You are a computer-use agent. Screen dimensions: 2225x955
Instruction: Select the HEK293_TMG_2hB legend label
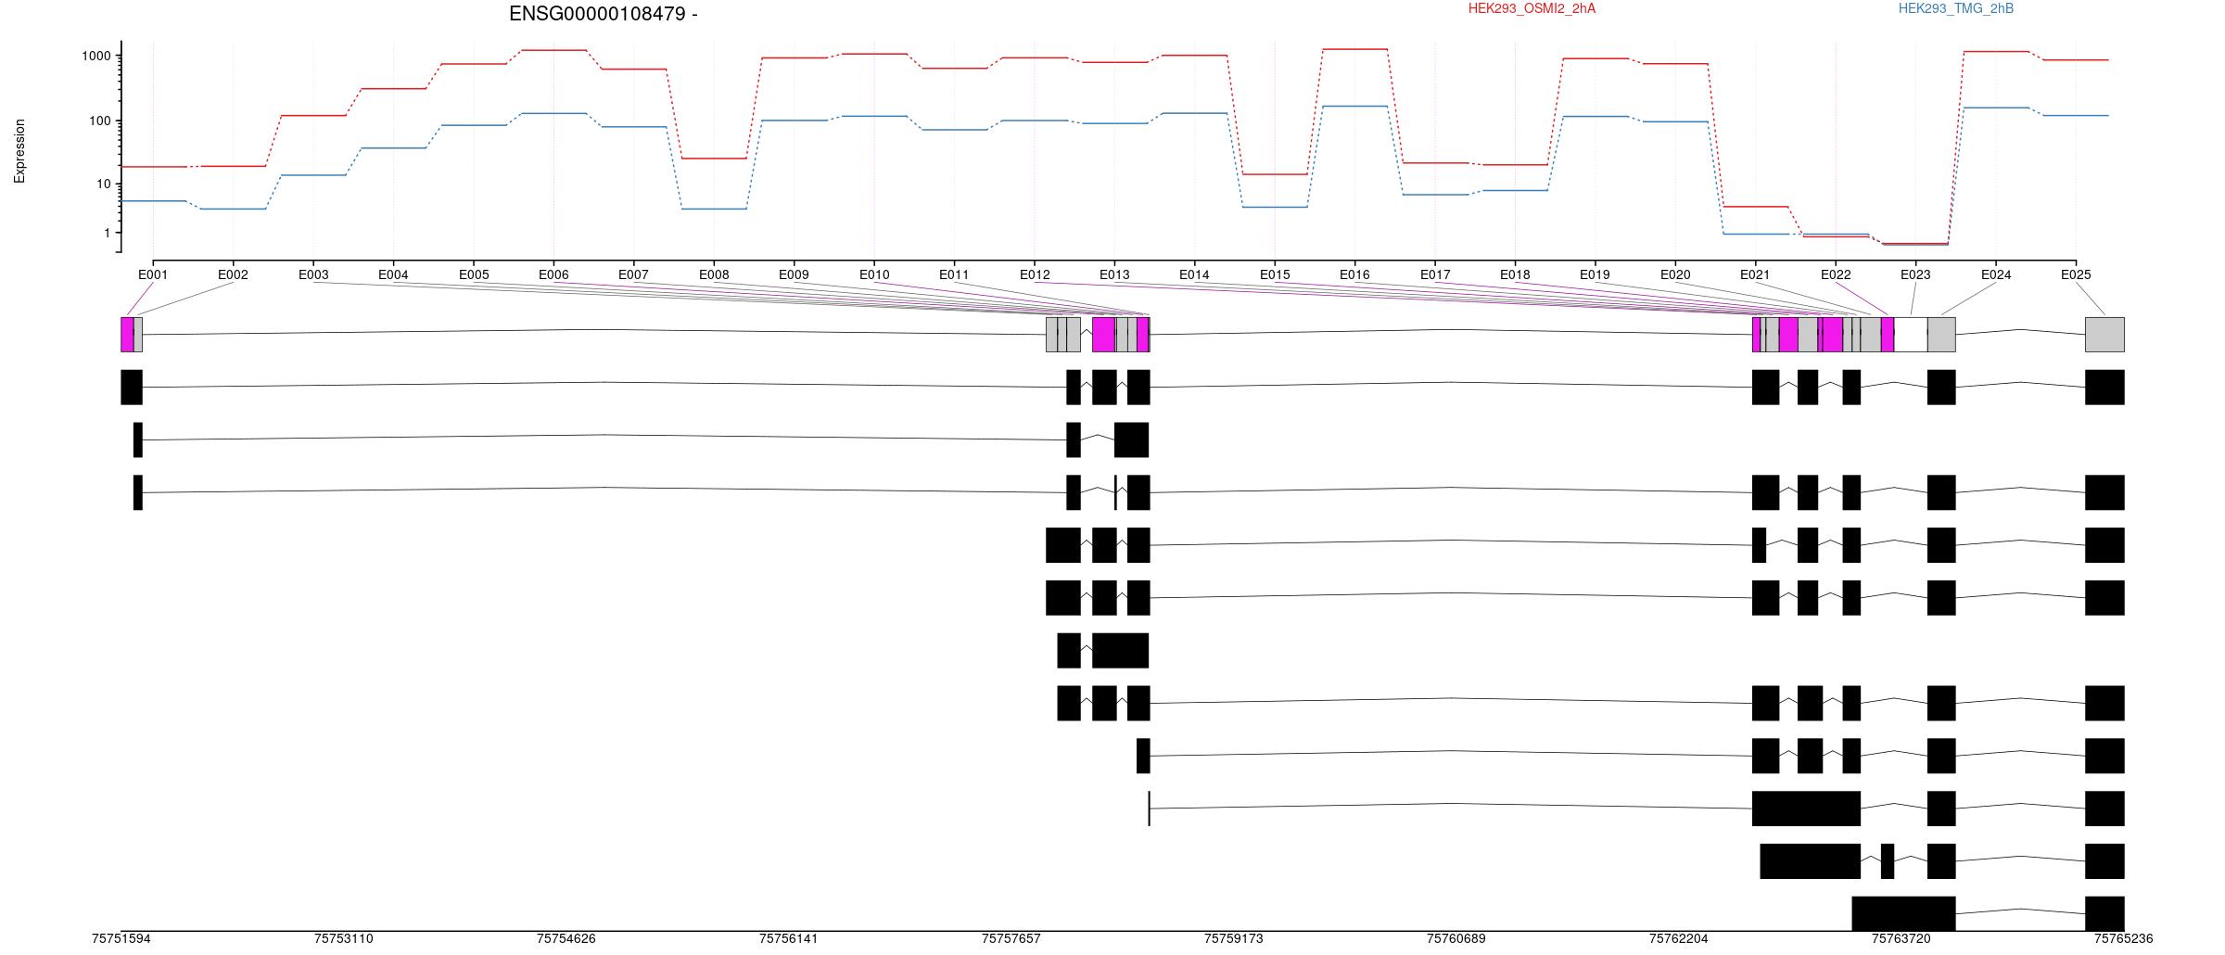point(1956,8)
